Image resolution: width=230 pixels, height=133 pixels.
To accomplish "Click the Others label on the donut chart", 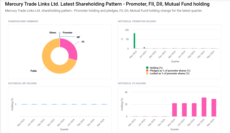I will (x=53, y=33).
